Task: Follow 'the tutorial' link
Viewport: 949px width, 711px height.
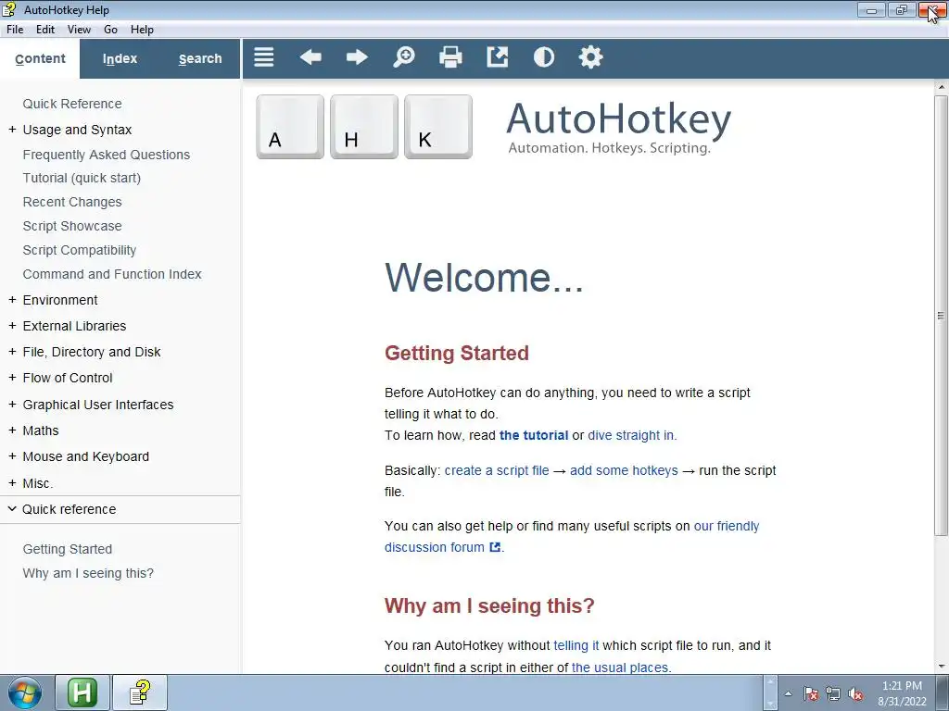Action: 534,435
